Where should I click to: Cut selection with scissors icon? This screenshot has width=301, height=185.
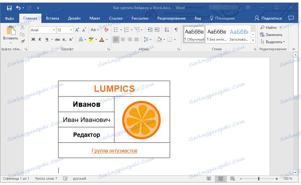22,28
